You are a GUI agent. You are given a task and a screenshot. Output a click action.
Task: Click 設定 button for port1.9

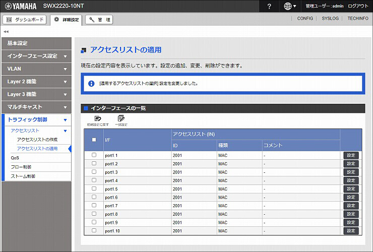click(351, 222)
